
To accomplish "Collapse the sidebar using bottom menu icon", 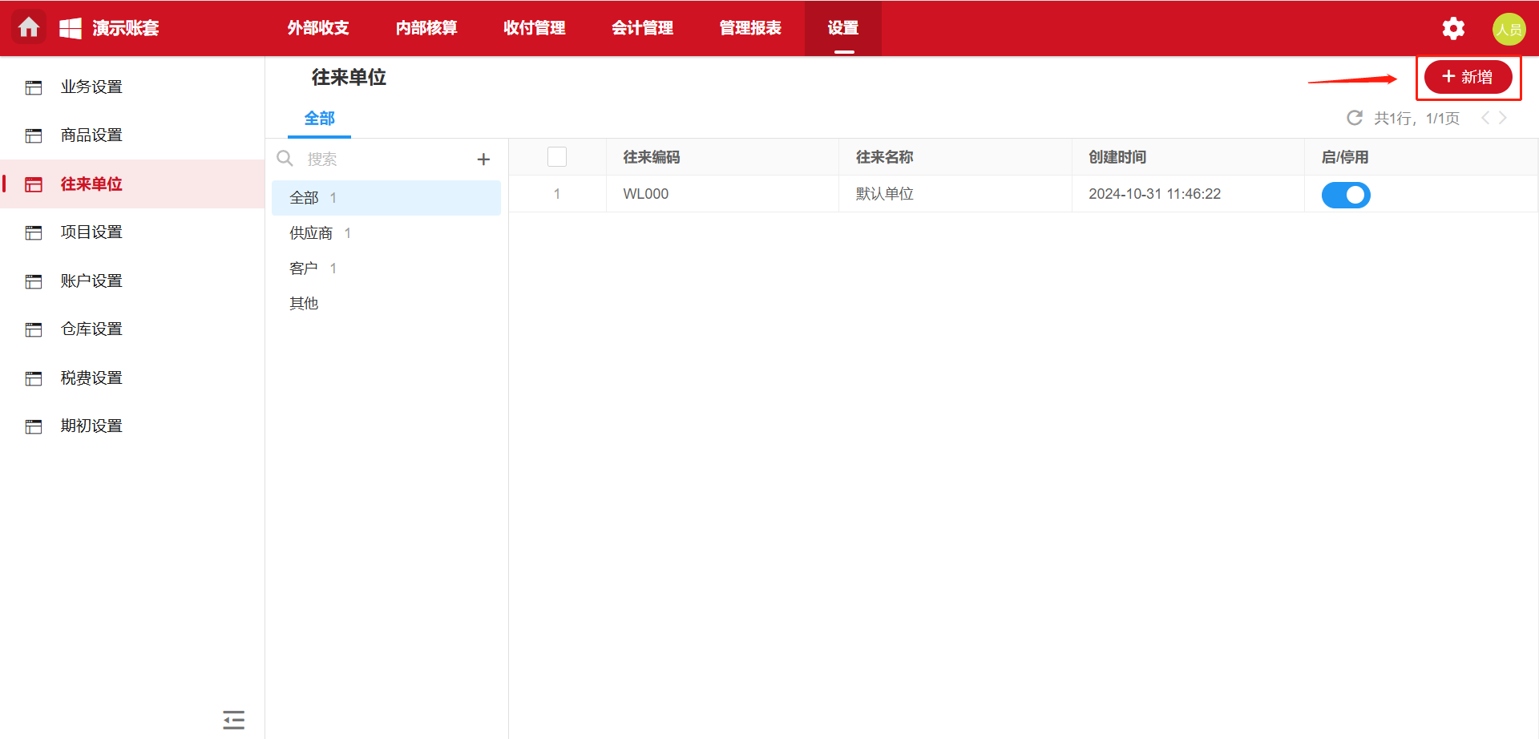I will point(233,719).
